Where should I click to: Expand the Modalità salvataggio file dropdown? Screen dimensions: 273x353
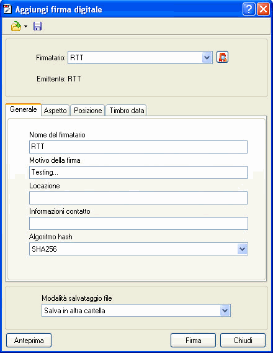[x=225, y=311]
